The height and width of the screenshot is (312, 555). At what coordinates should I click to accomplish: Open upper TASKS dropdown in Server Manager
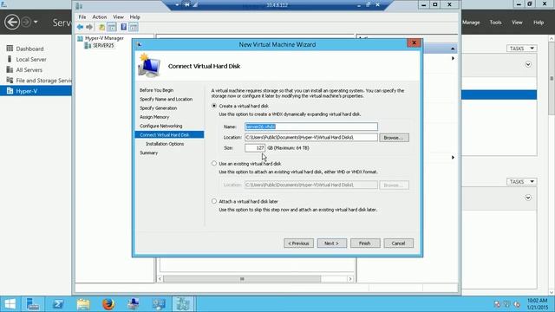point(522,49)
